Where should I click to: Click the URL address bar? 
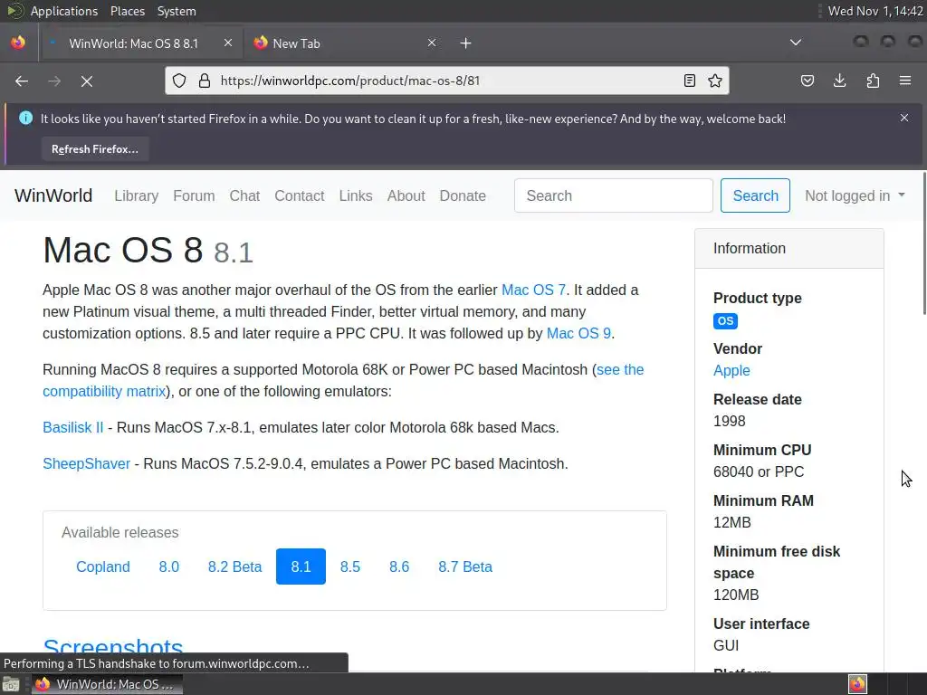(446, 81)
